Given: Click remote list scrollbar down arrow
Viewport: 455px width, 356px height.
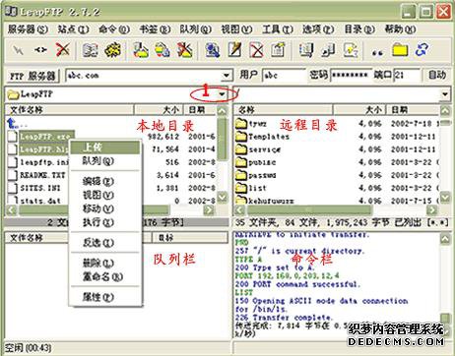Looking at the screenshot, I should (445, 197).
